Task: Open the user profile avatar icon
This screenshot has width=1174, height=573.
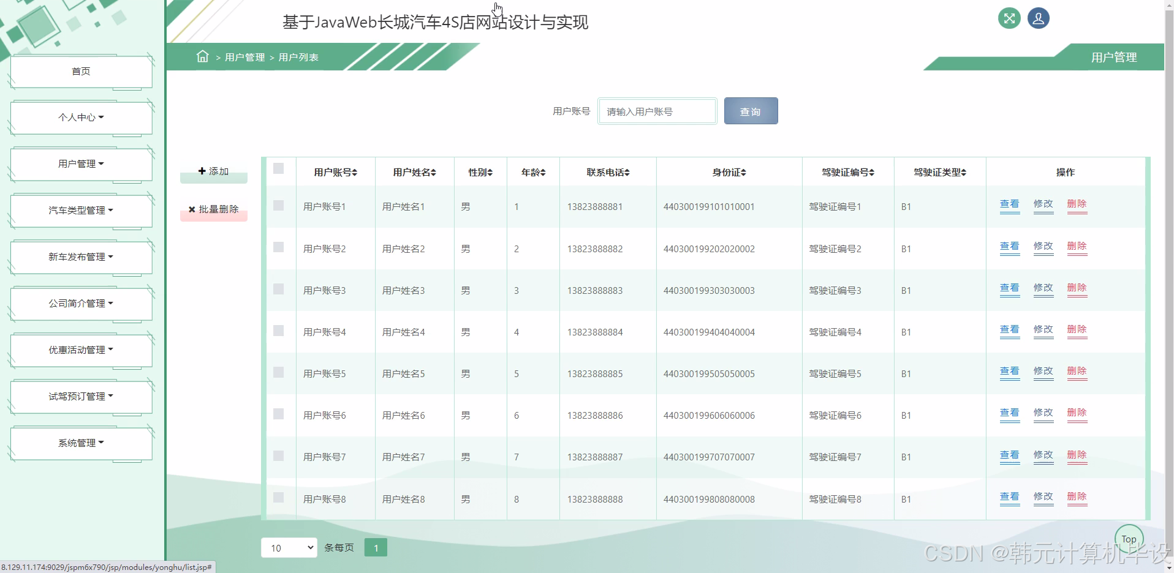Action: (1038, 18)
